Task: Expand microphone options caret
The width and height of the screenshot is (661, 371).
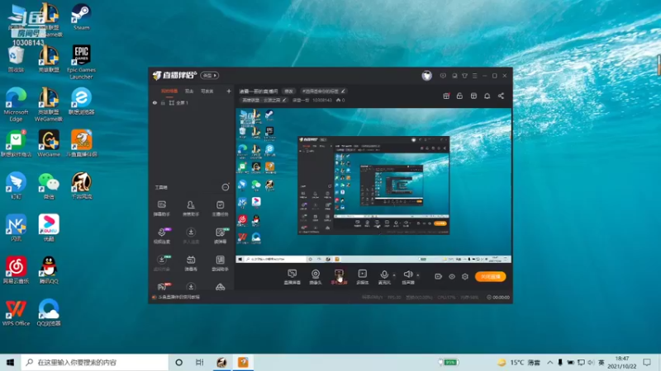Action: (394, 275)
